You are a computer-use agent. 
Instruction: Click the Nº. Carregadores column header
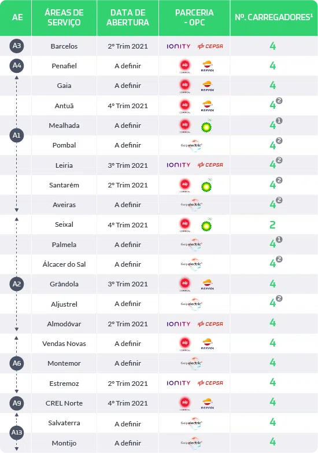point(273,17)
